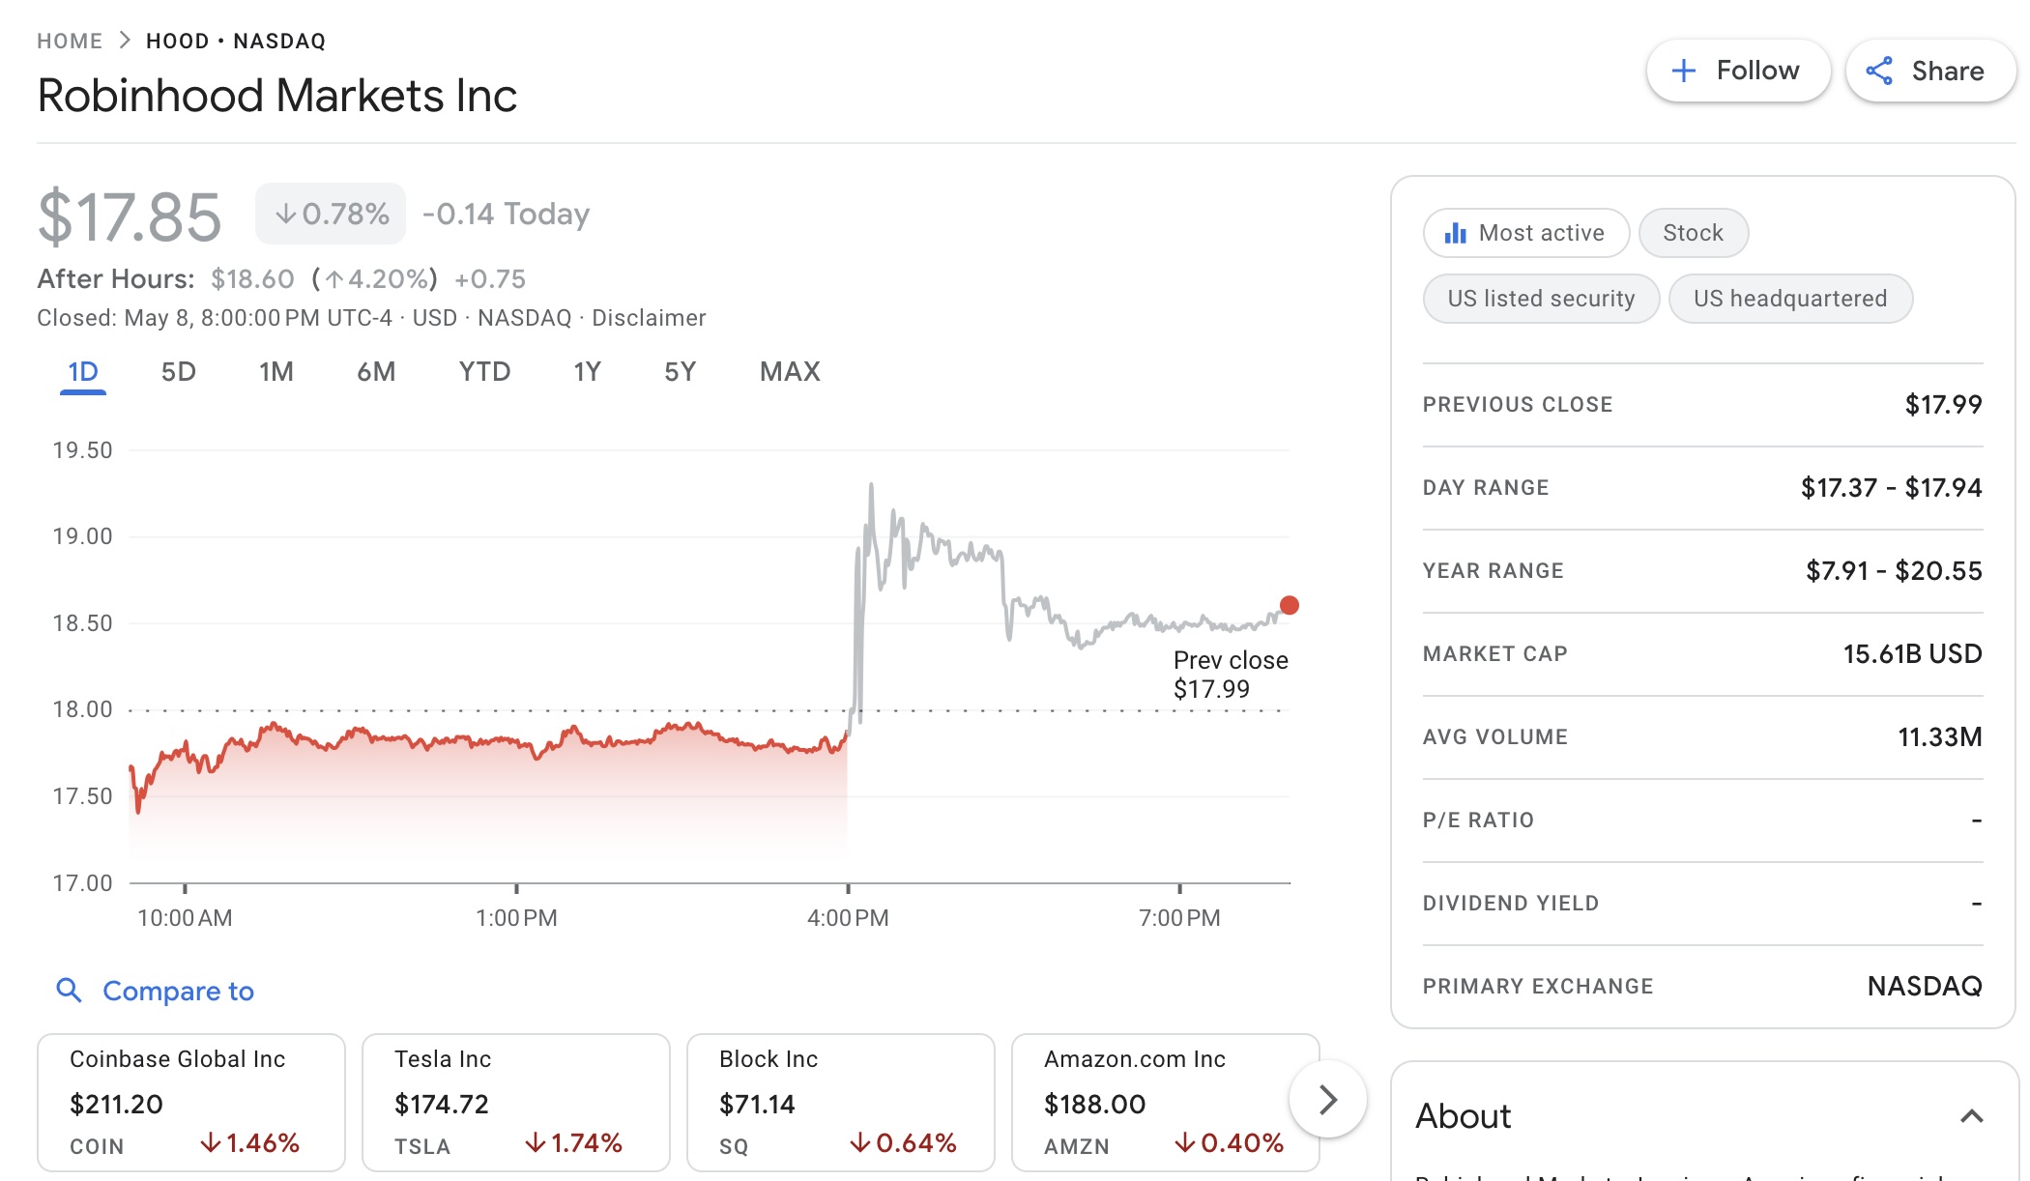Click the SQ down 0.64% change
This screenshot has height=1181, width=2030.
[x=903, y=1143]
